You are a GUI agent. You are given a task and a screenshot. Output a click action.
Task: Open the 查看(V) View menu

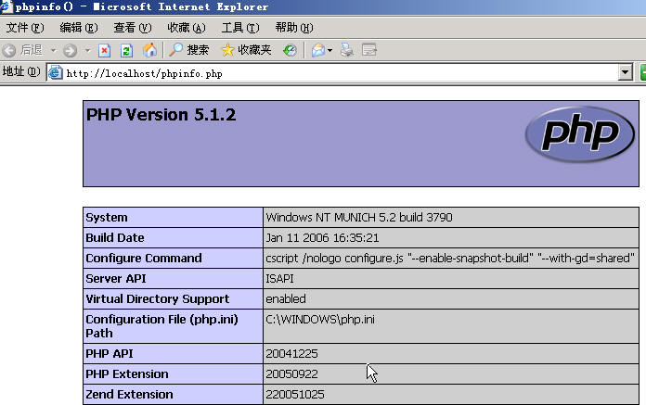click(x=133, y=28)
